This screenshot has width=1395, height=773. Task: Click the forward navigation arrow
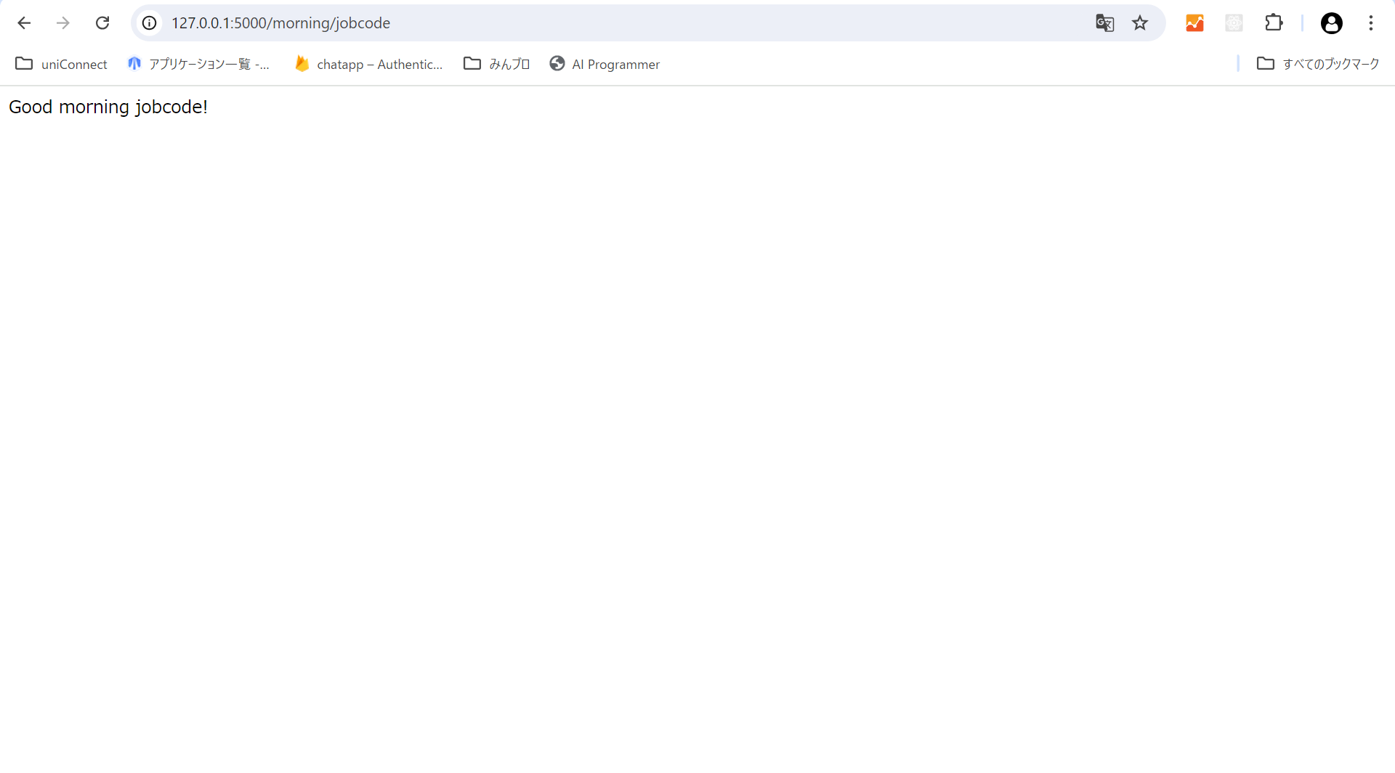click(x=63, y=23)
